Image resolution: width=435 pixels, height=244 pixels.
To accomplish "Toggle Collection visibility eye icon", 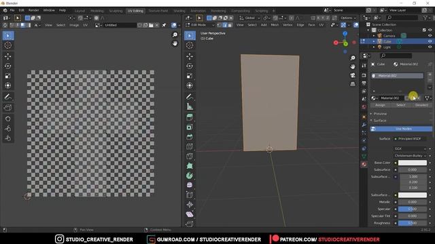I will (430, 30).
